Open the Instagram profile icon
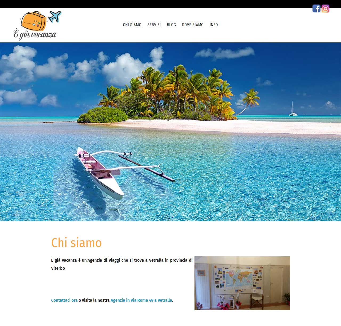This screenshot has height=326, width=341. coord(326,9)
